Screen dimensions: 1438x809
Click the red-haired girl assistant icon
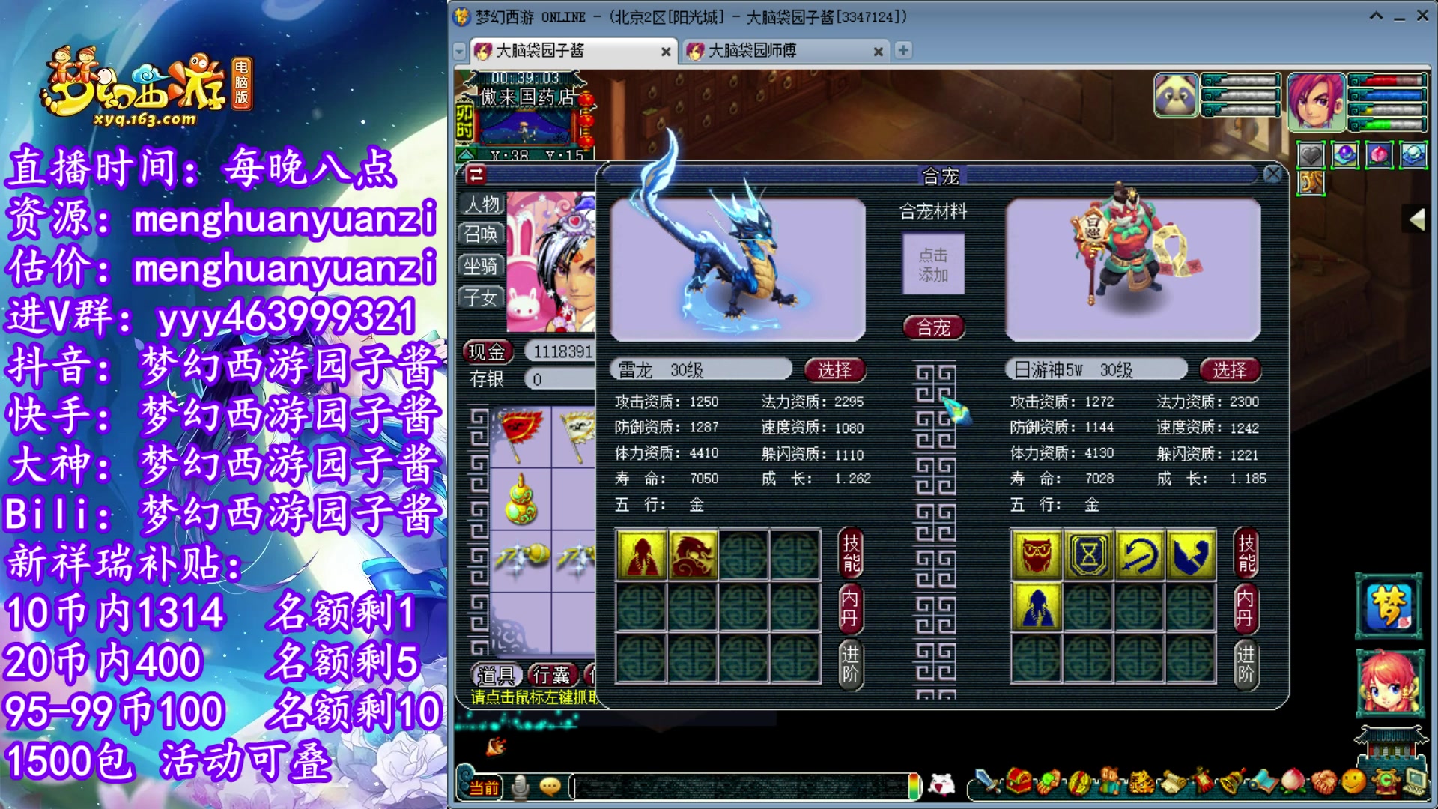point(1389,682)
